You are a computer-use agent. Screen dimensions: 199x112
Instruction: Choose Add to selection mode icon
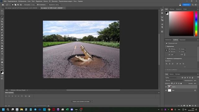15,5
